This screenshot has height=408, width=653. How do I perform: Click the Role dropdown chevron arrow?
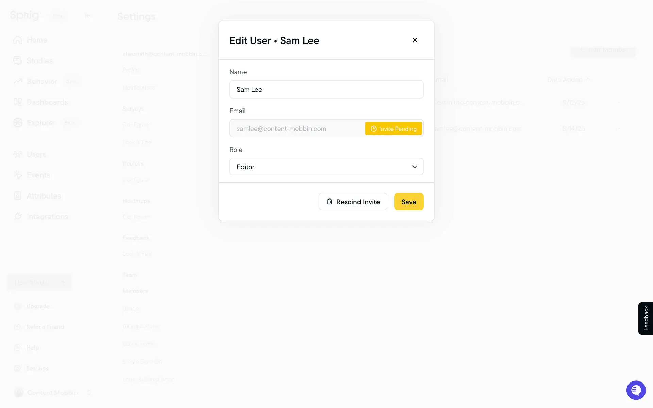coord(414,167)
